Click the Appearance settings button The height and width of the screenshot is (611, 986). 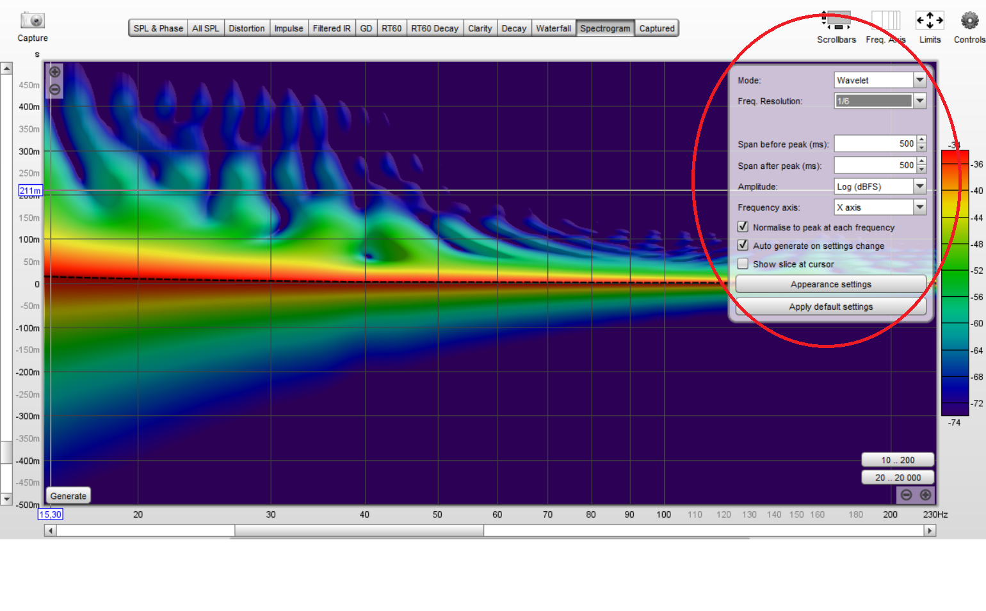pos(830,284)
